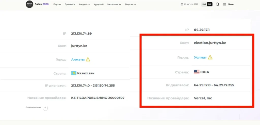
Task: Select the Казахстан country text
Action: click(x=86, y=73)
